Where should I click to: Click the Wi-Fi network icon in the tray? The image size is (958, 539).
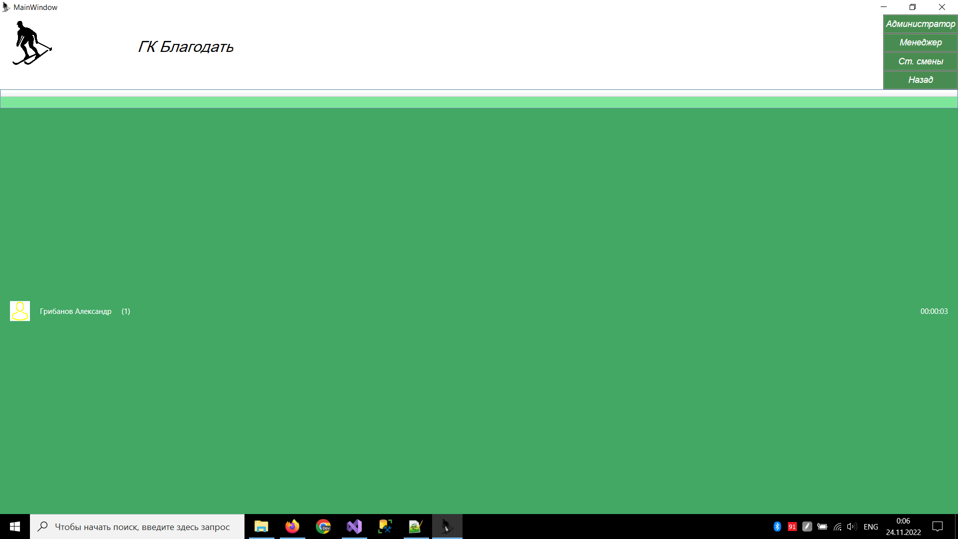837,527
